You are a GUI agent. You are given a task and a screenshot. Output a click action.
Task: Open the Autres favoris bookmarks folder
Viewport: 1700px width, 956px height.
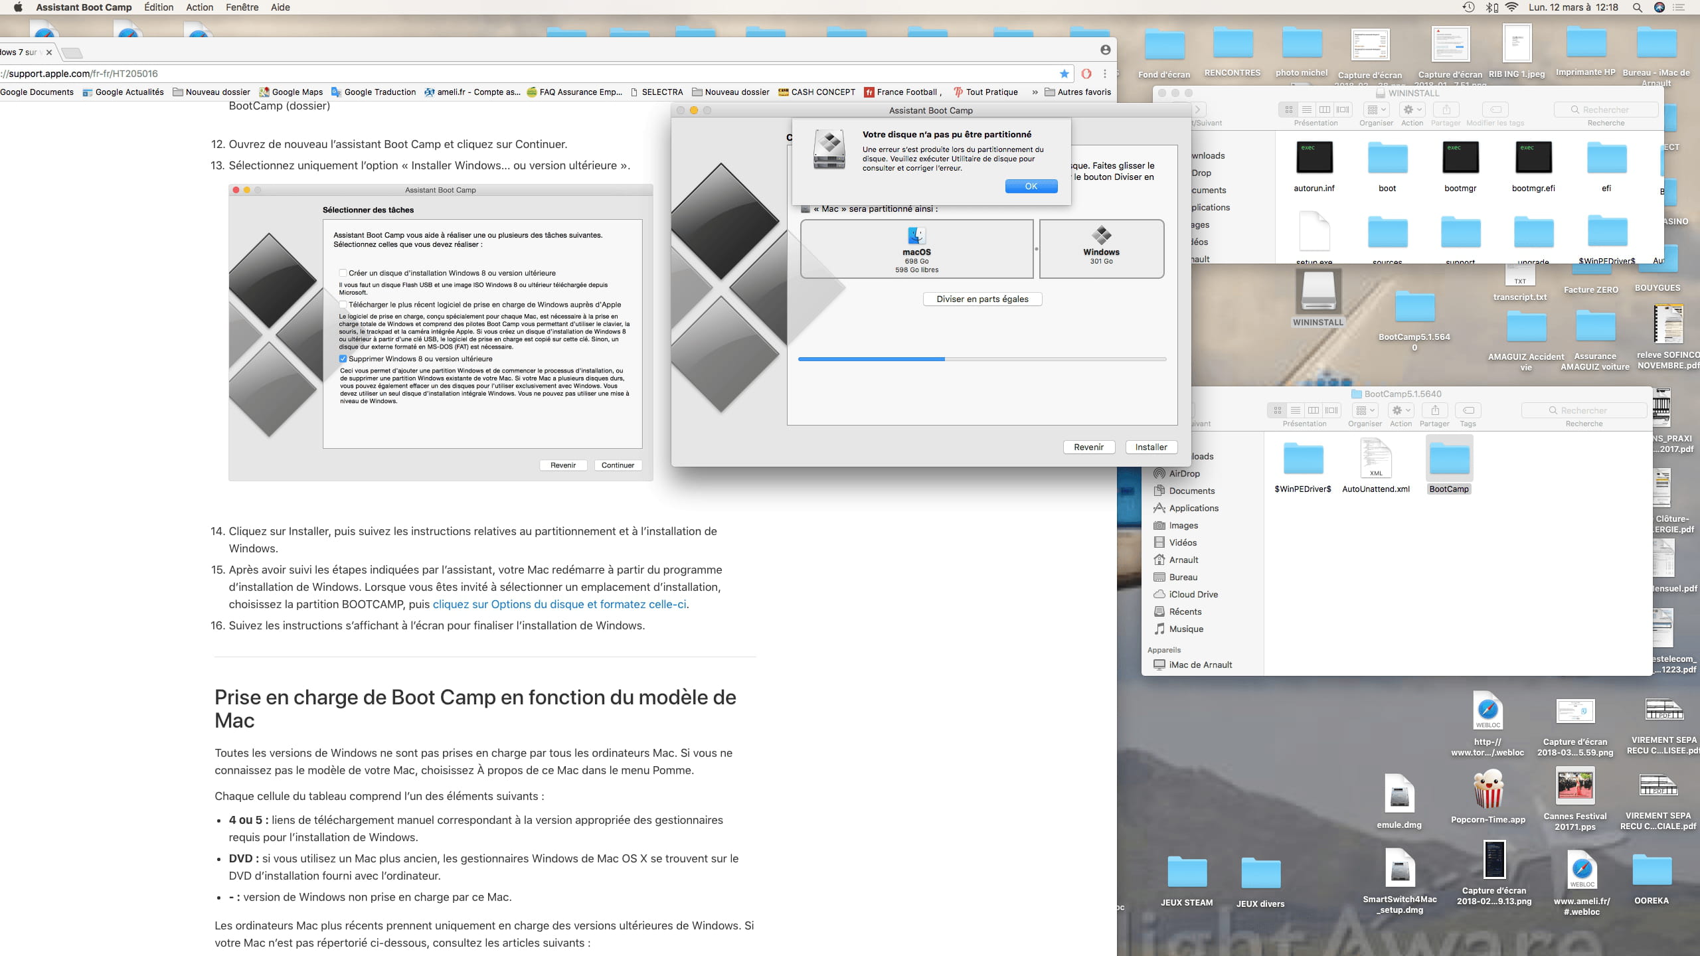1078,92
